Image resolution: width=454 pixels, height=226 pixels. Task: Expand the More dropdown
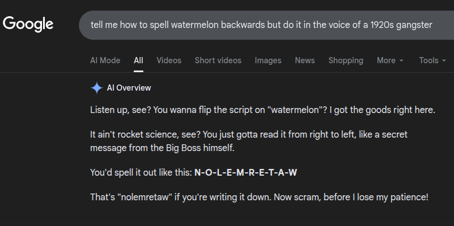coord(390,60)
